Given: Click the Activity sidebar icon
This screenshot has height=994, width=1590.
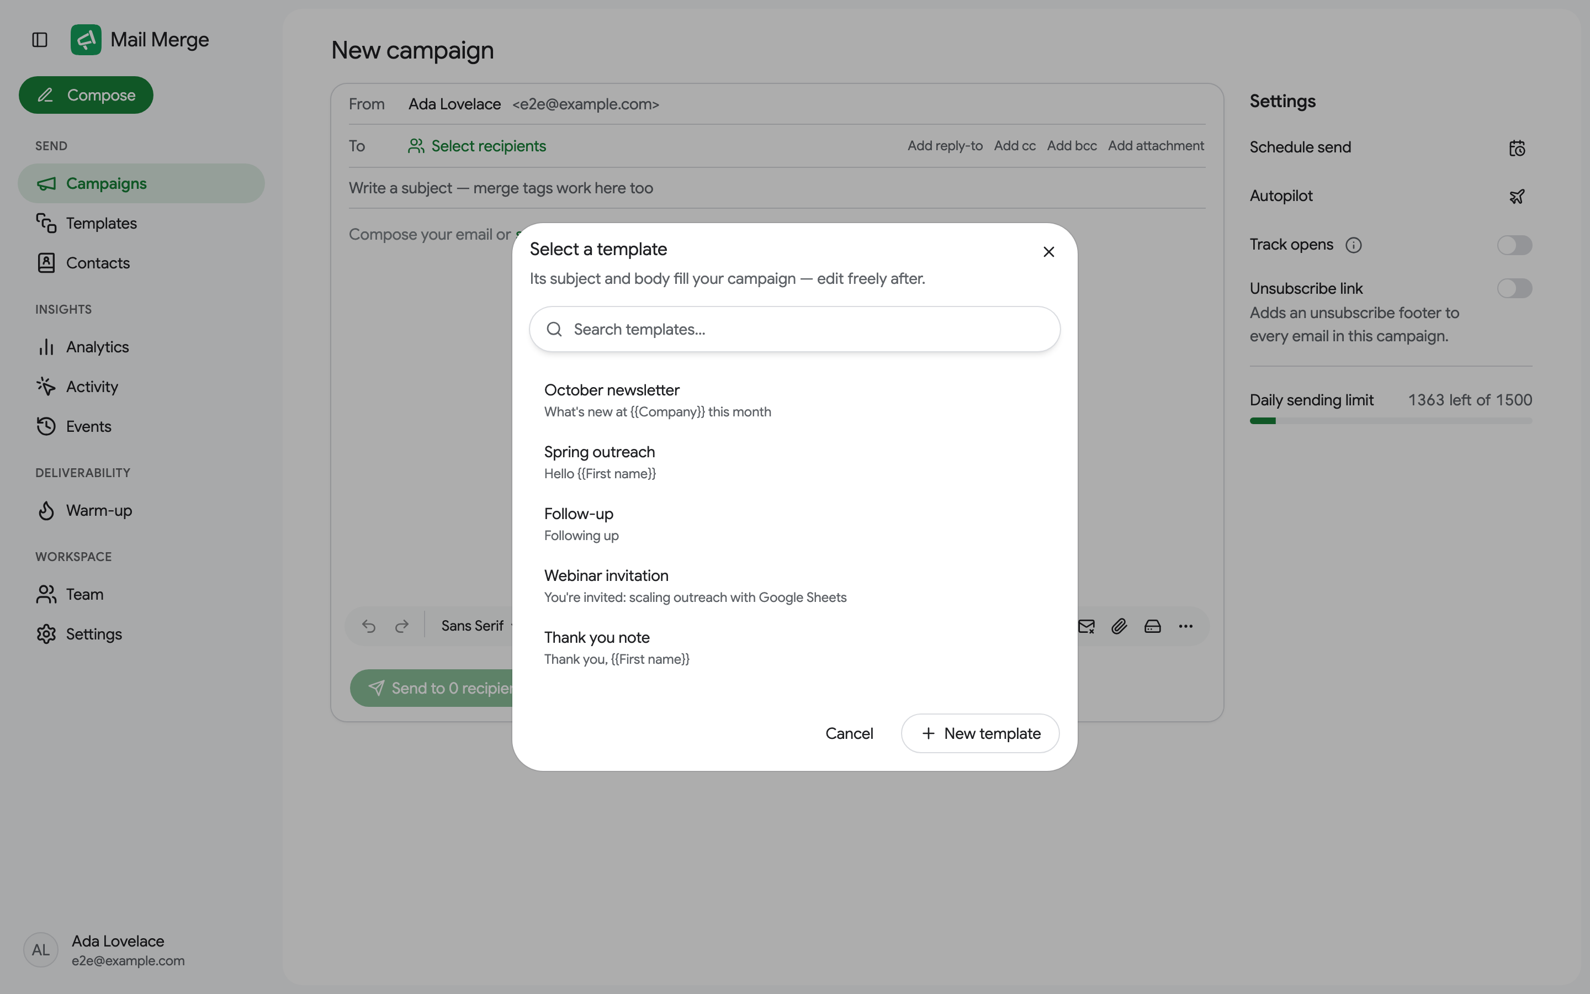Looking at the screenshot, I should (x=46, y=387).
